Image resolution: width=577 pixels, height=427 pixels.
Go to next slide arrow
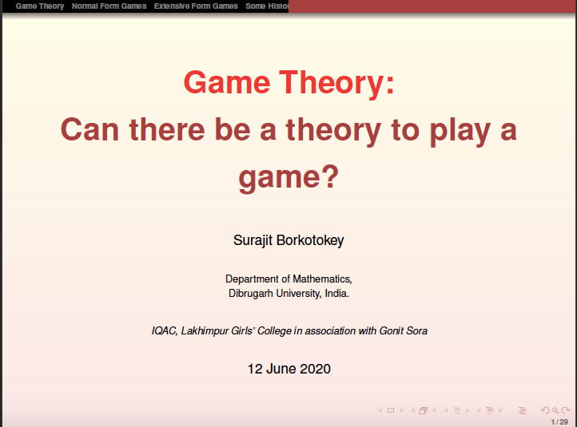pos(401,410)
